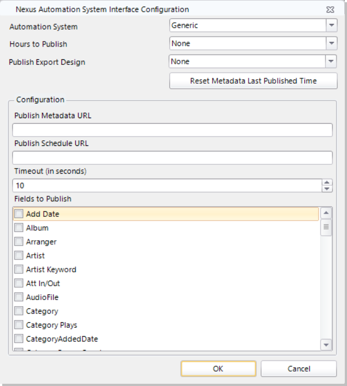Select the CategoryAddedDate row label
Viewport: 347px width, 386px height.
[x=62, y=339]
